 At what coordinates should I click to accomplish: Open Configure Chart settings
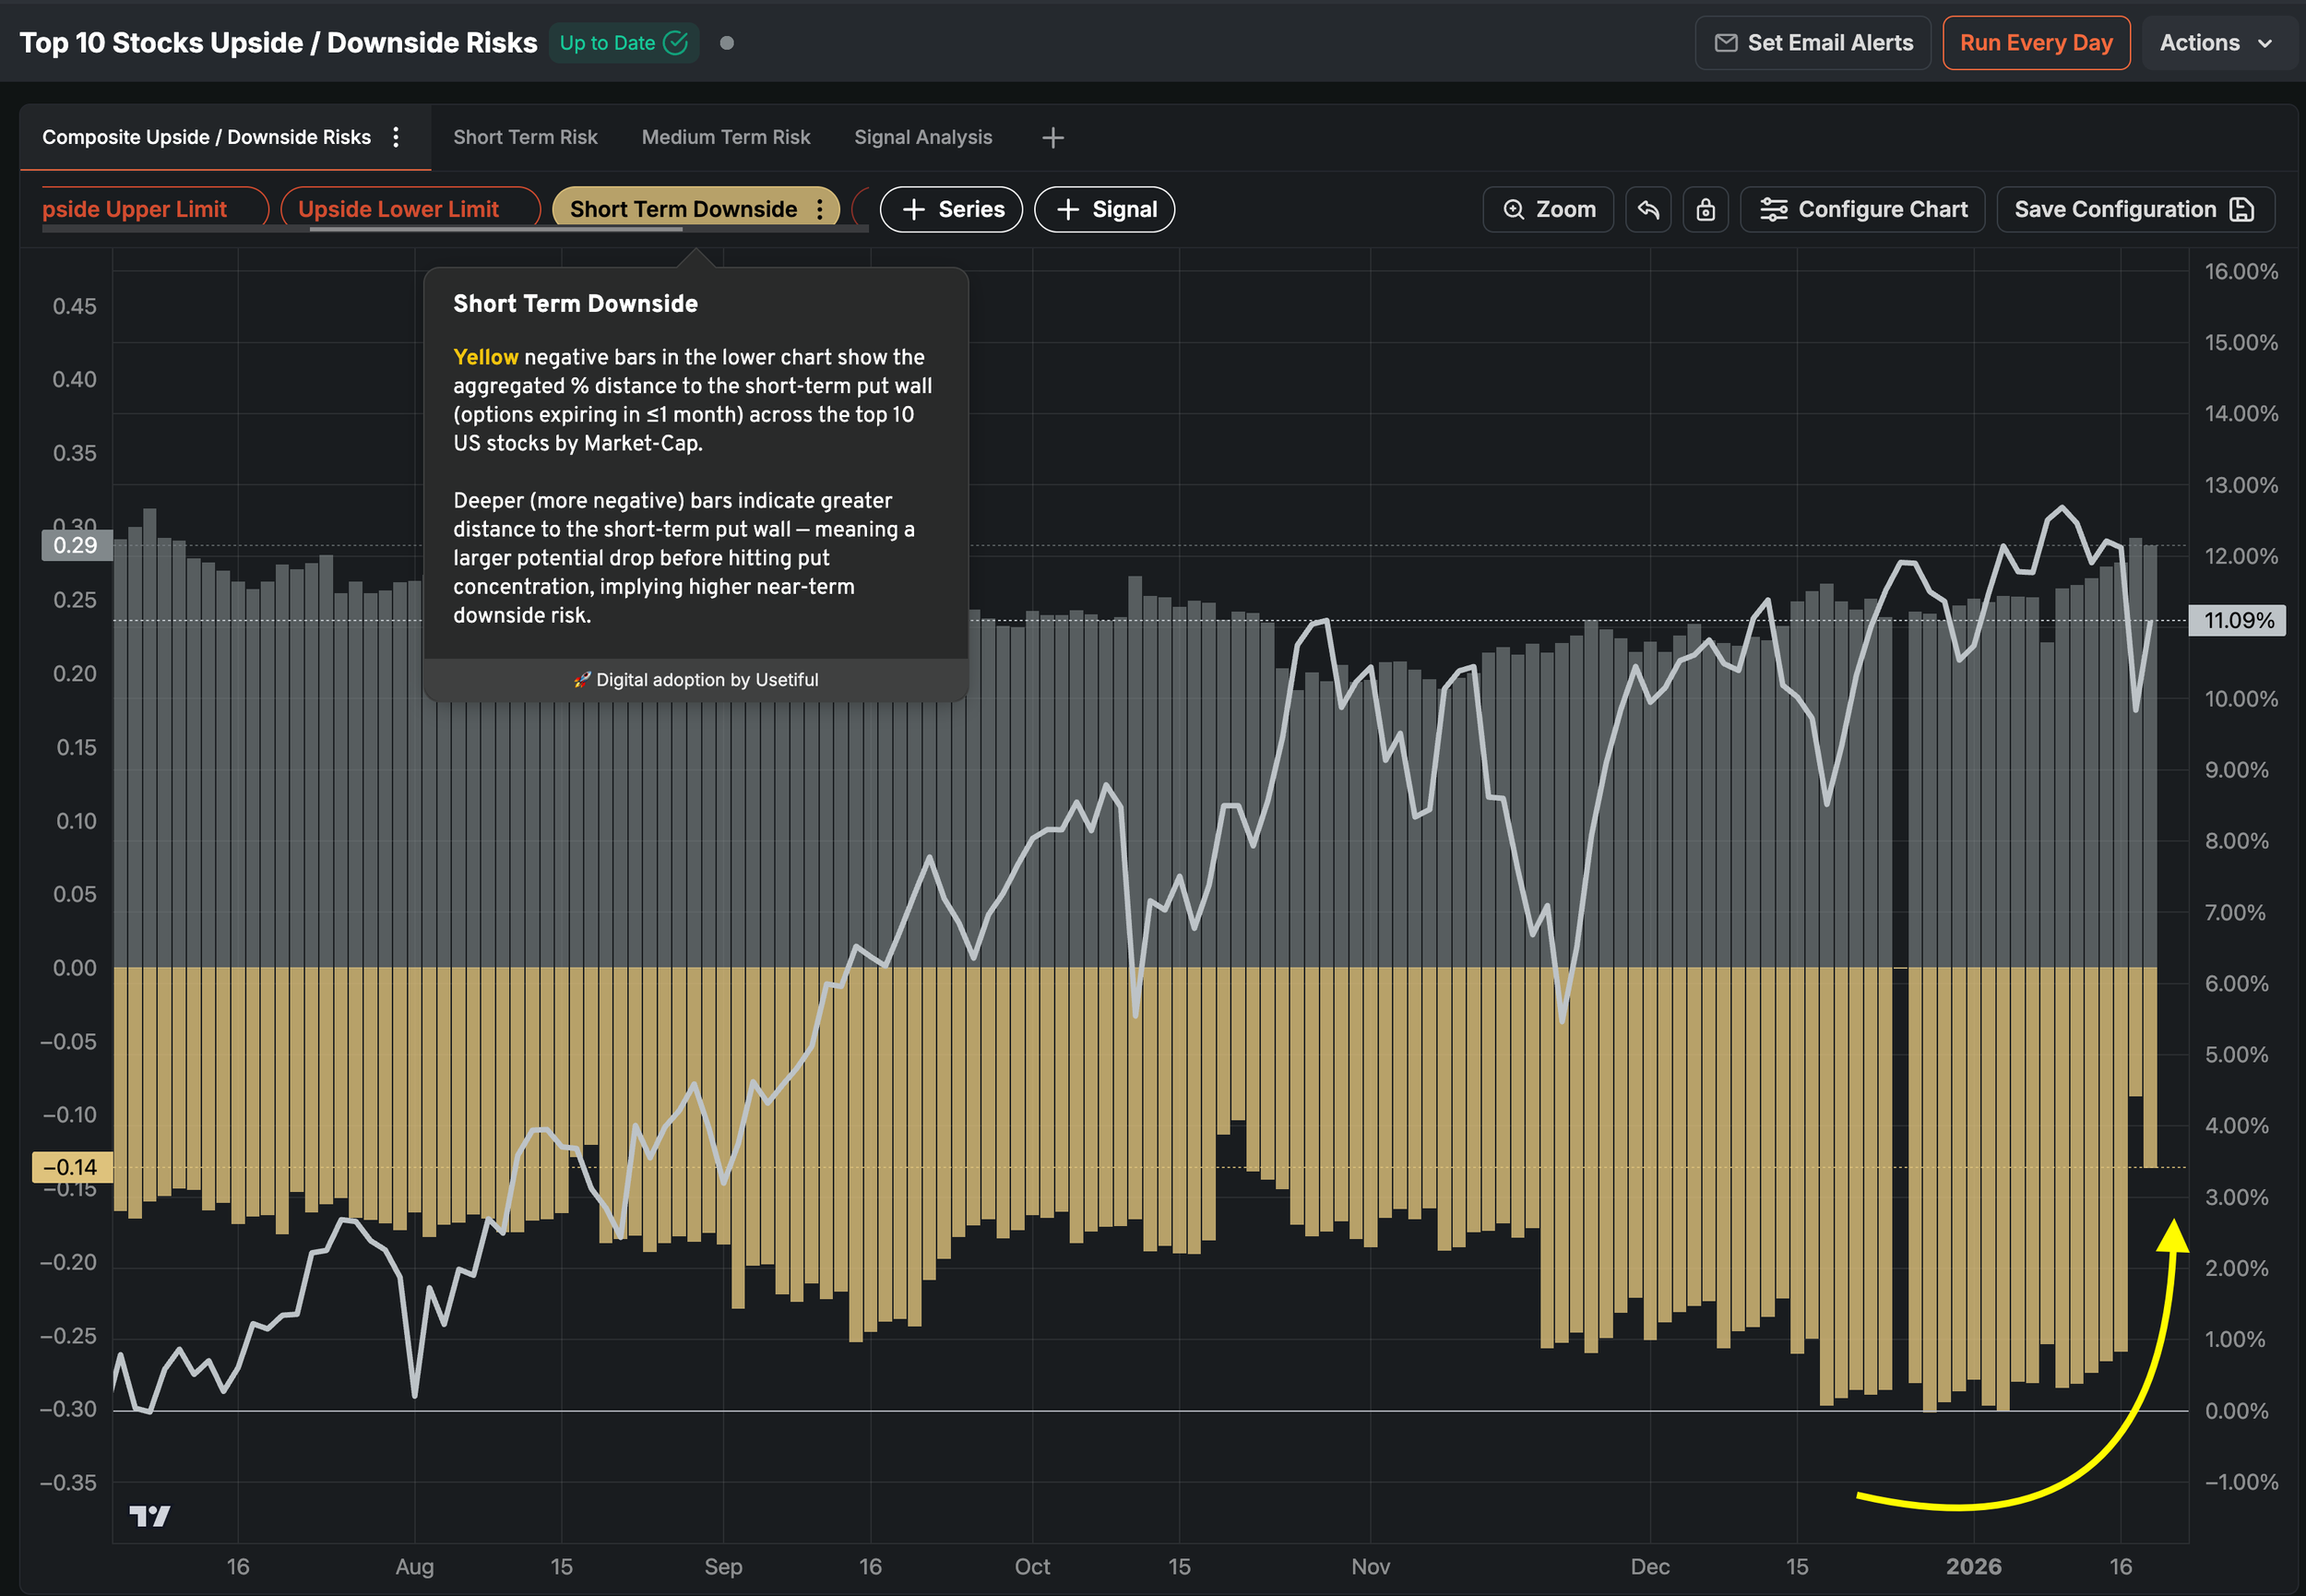[x=1862, y=209]
